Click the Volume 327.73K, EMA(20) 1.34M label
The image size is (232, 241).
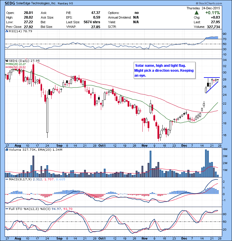36,150
